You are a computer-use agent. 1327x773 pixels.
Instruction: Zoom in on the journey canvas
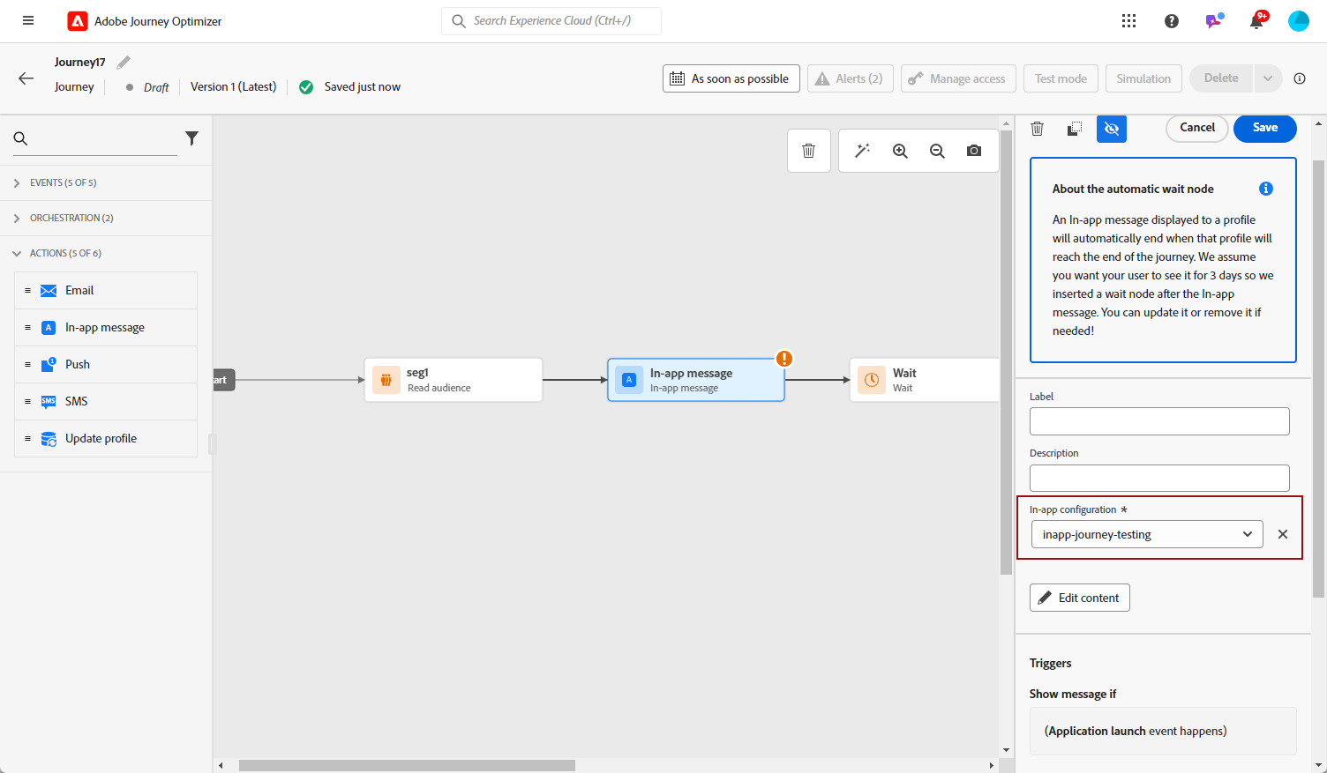pyautogui.click(x=900, y=151)
